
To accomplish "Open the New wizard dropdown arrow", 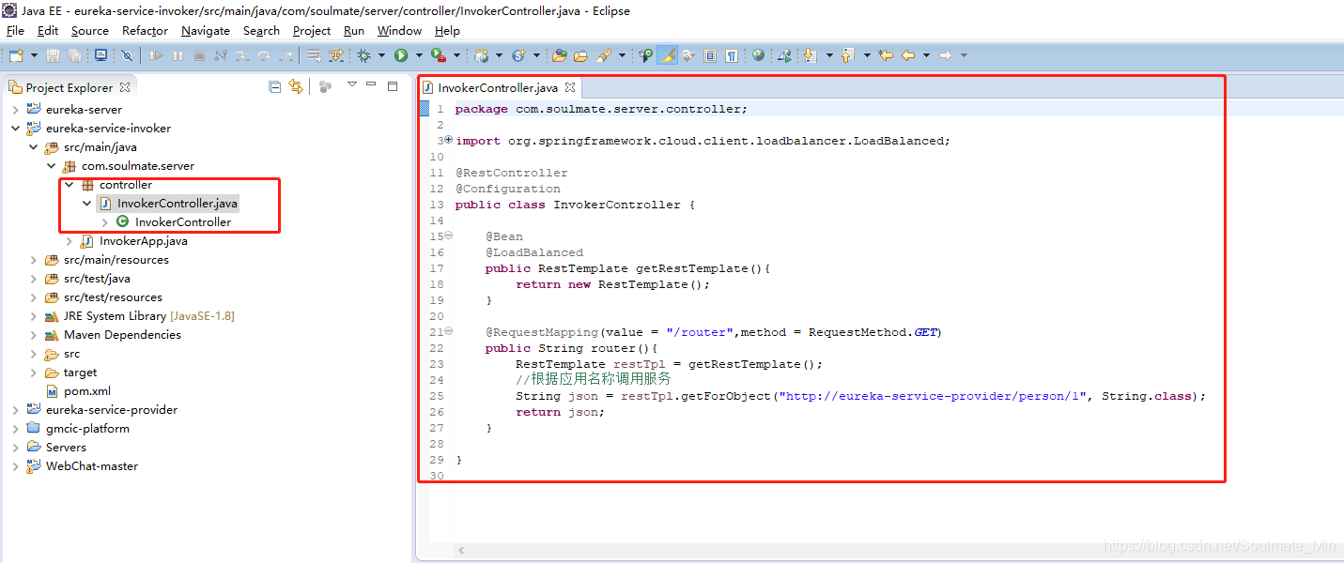I will (x=34, y=56).
